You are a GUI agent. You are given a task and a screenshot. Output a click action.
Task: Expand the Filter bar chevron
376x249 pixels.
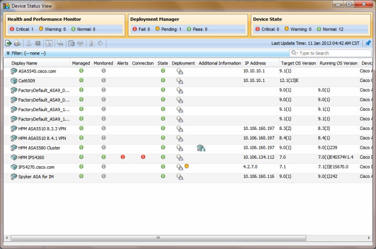(x=8, y=53)
